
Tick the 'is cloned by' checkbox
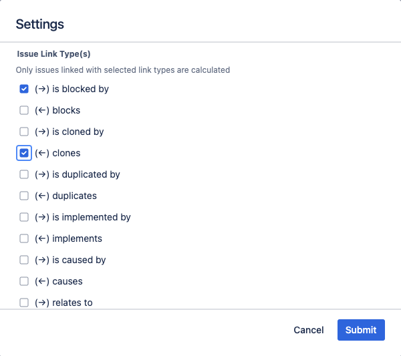click(24, 132)
